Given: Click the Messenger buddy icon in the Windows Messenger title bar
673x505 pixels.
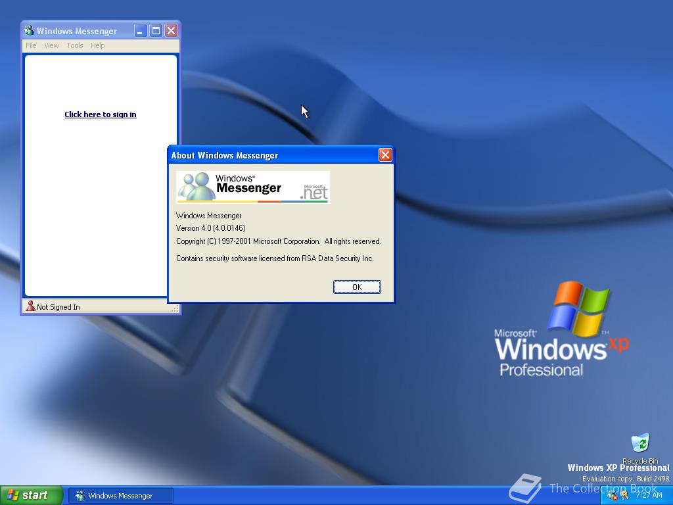Looking at the screenshot, I should (29, 30).
